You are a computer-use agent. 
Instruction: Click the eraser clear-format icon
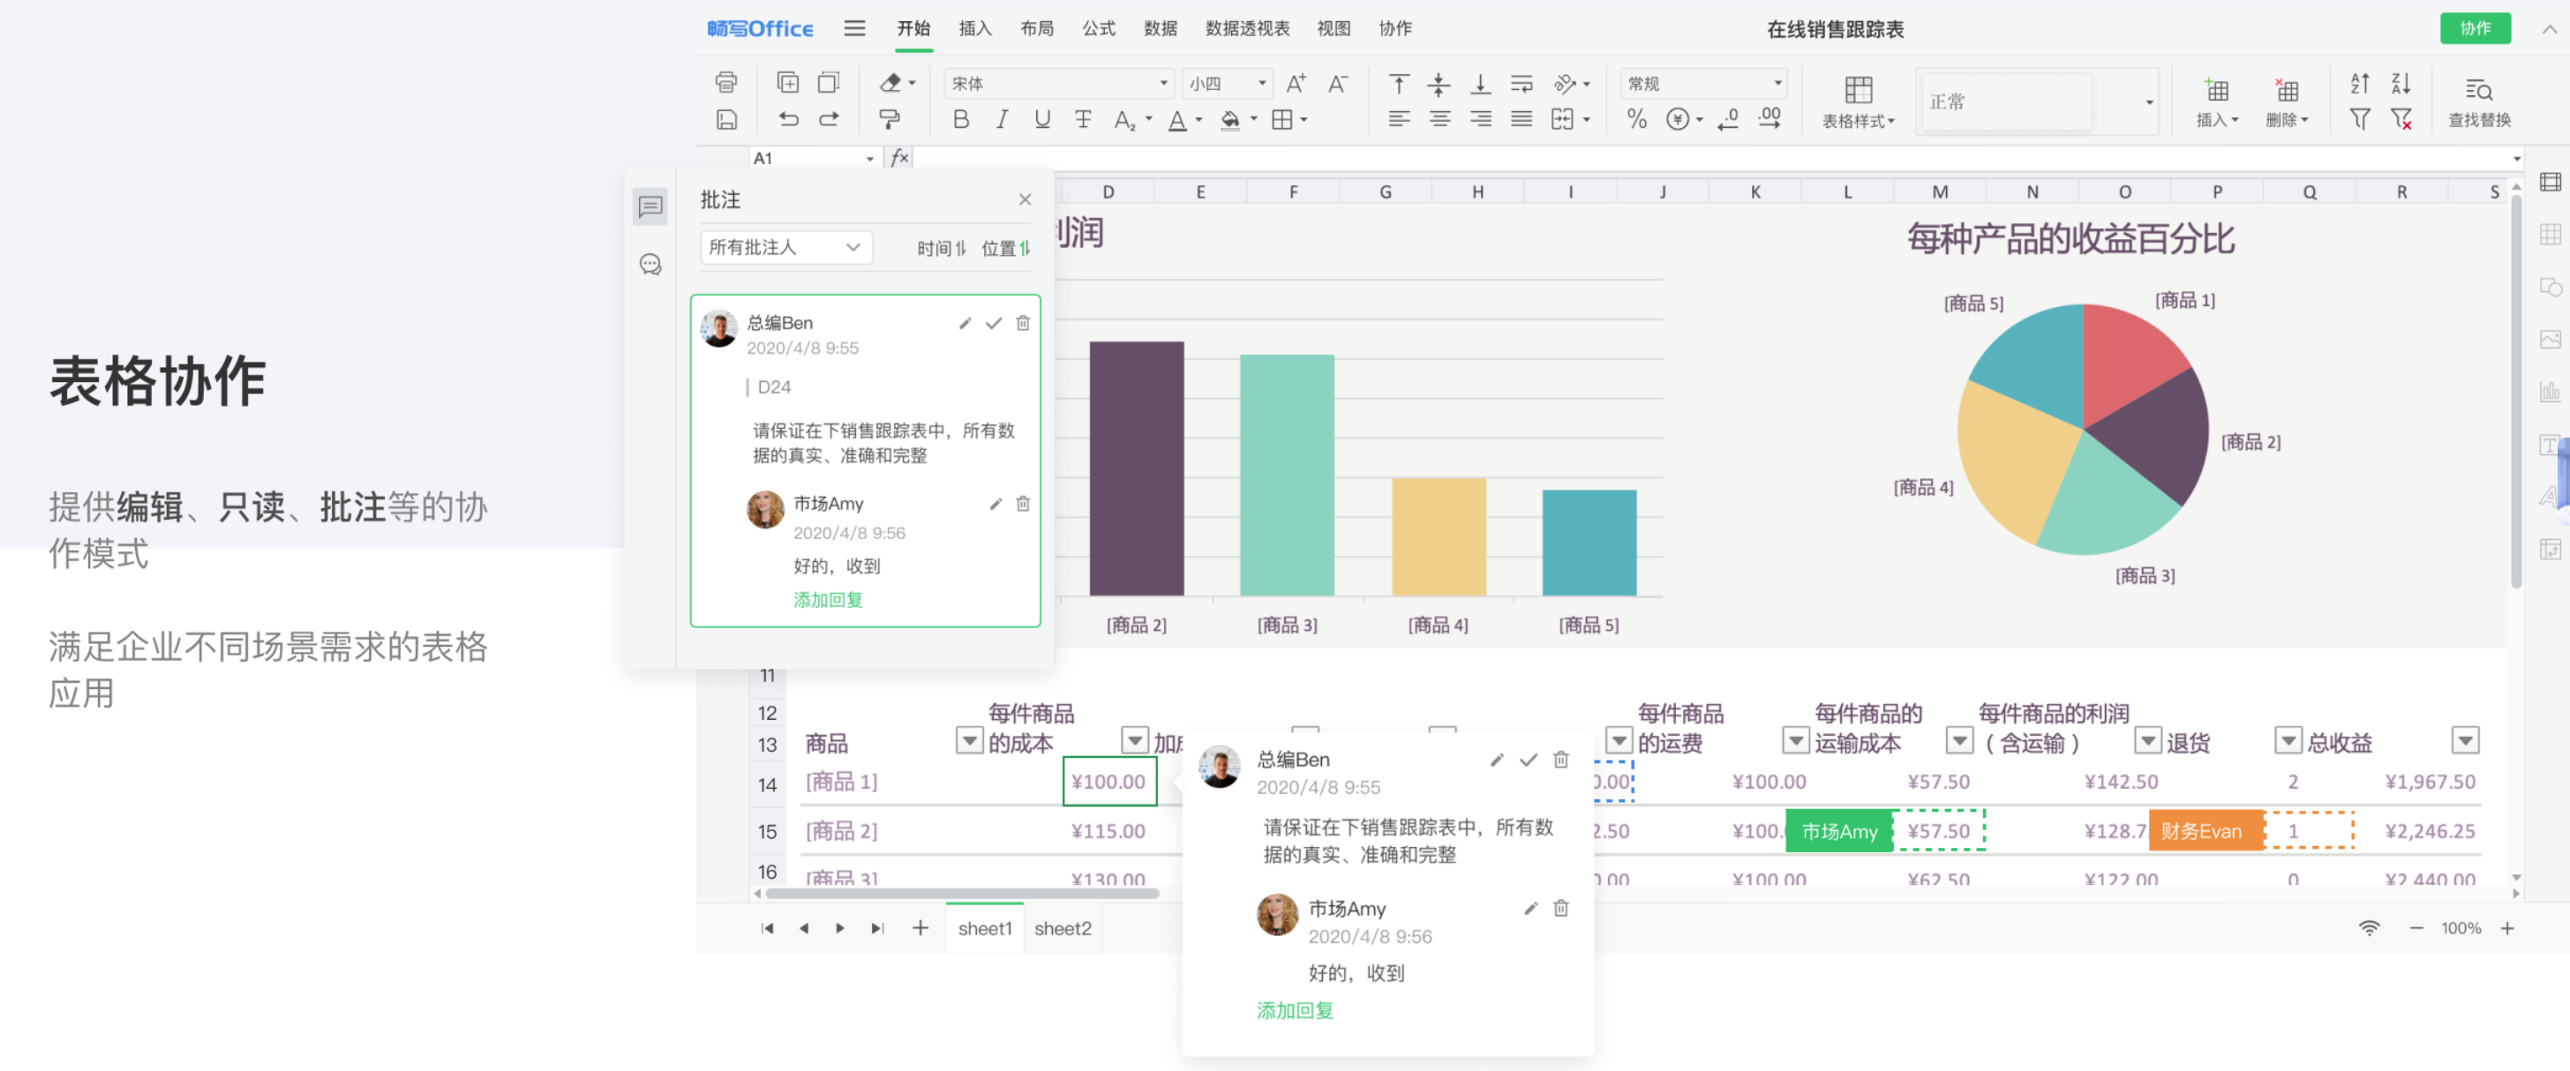click(890, 83)
